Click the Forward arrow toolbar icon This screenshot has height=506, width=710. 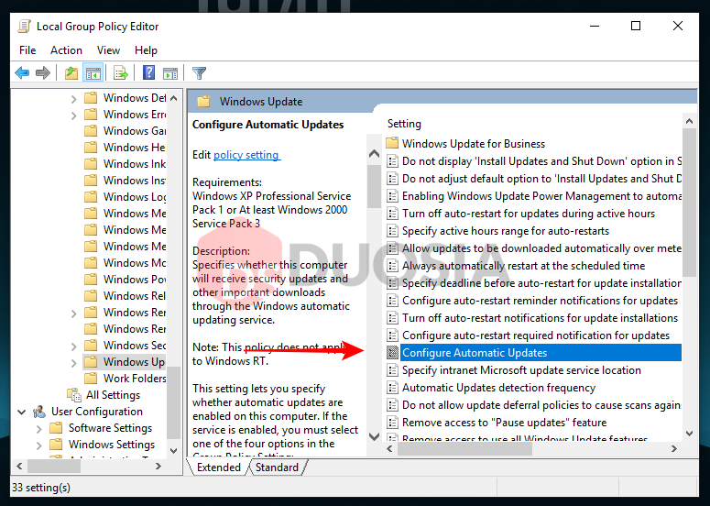click(x=43, y=72)
